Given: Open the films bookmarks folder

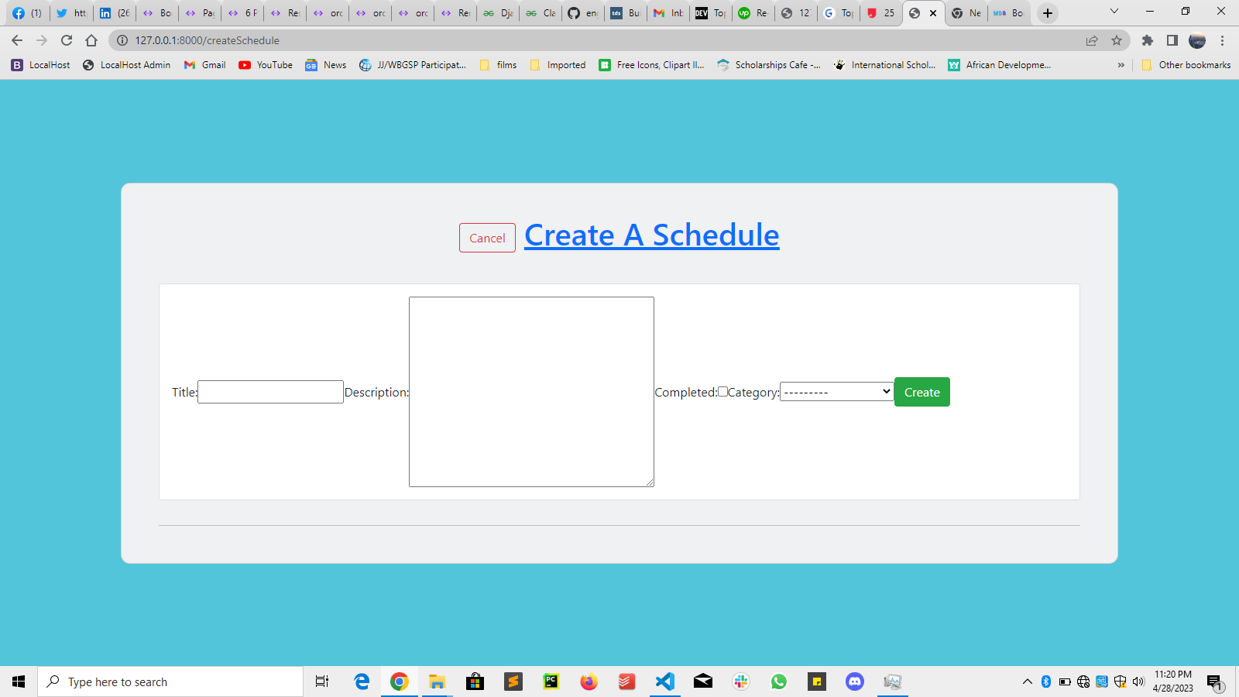Looking at the screenshot, I should [x=498, y=65].
